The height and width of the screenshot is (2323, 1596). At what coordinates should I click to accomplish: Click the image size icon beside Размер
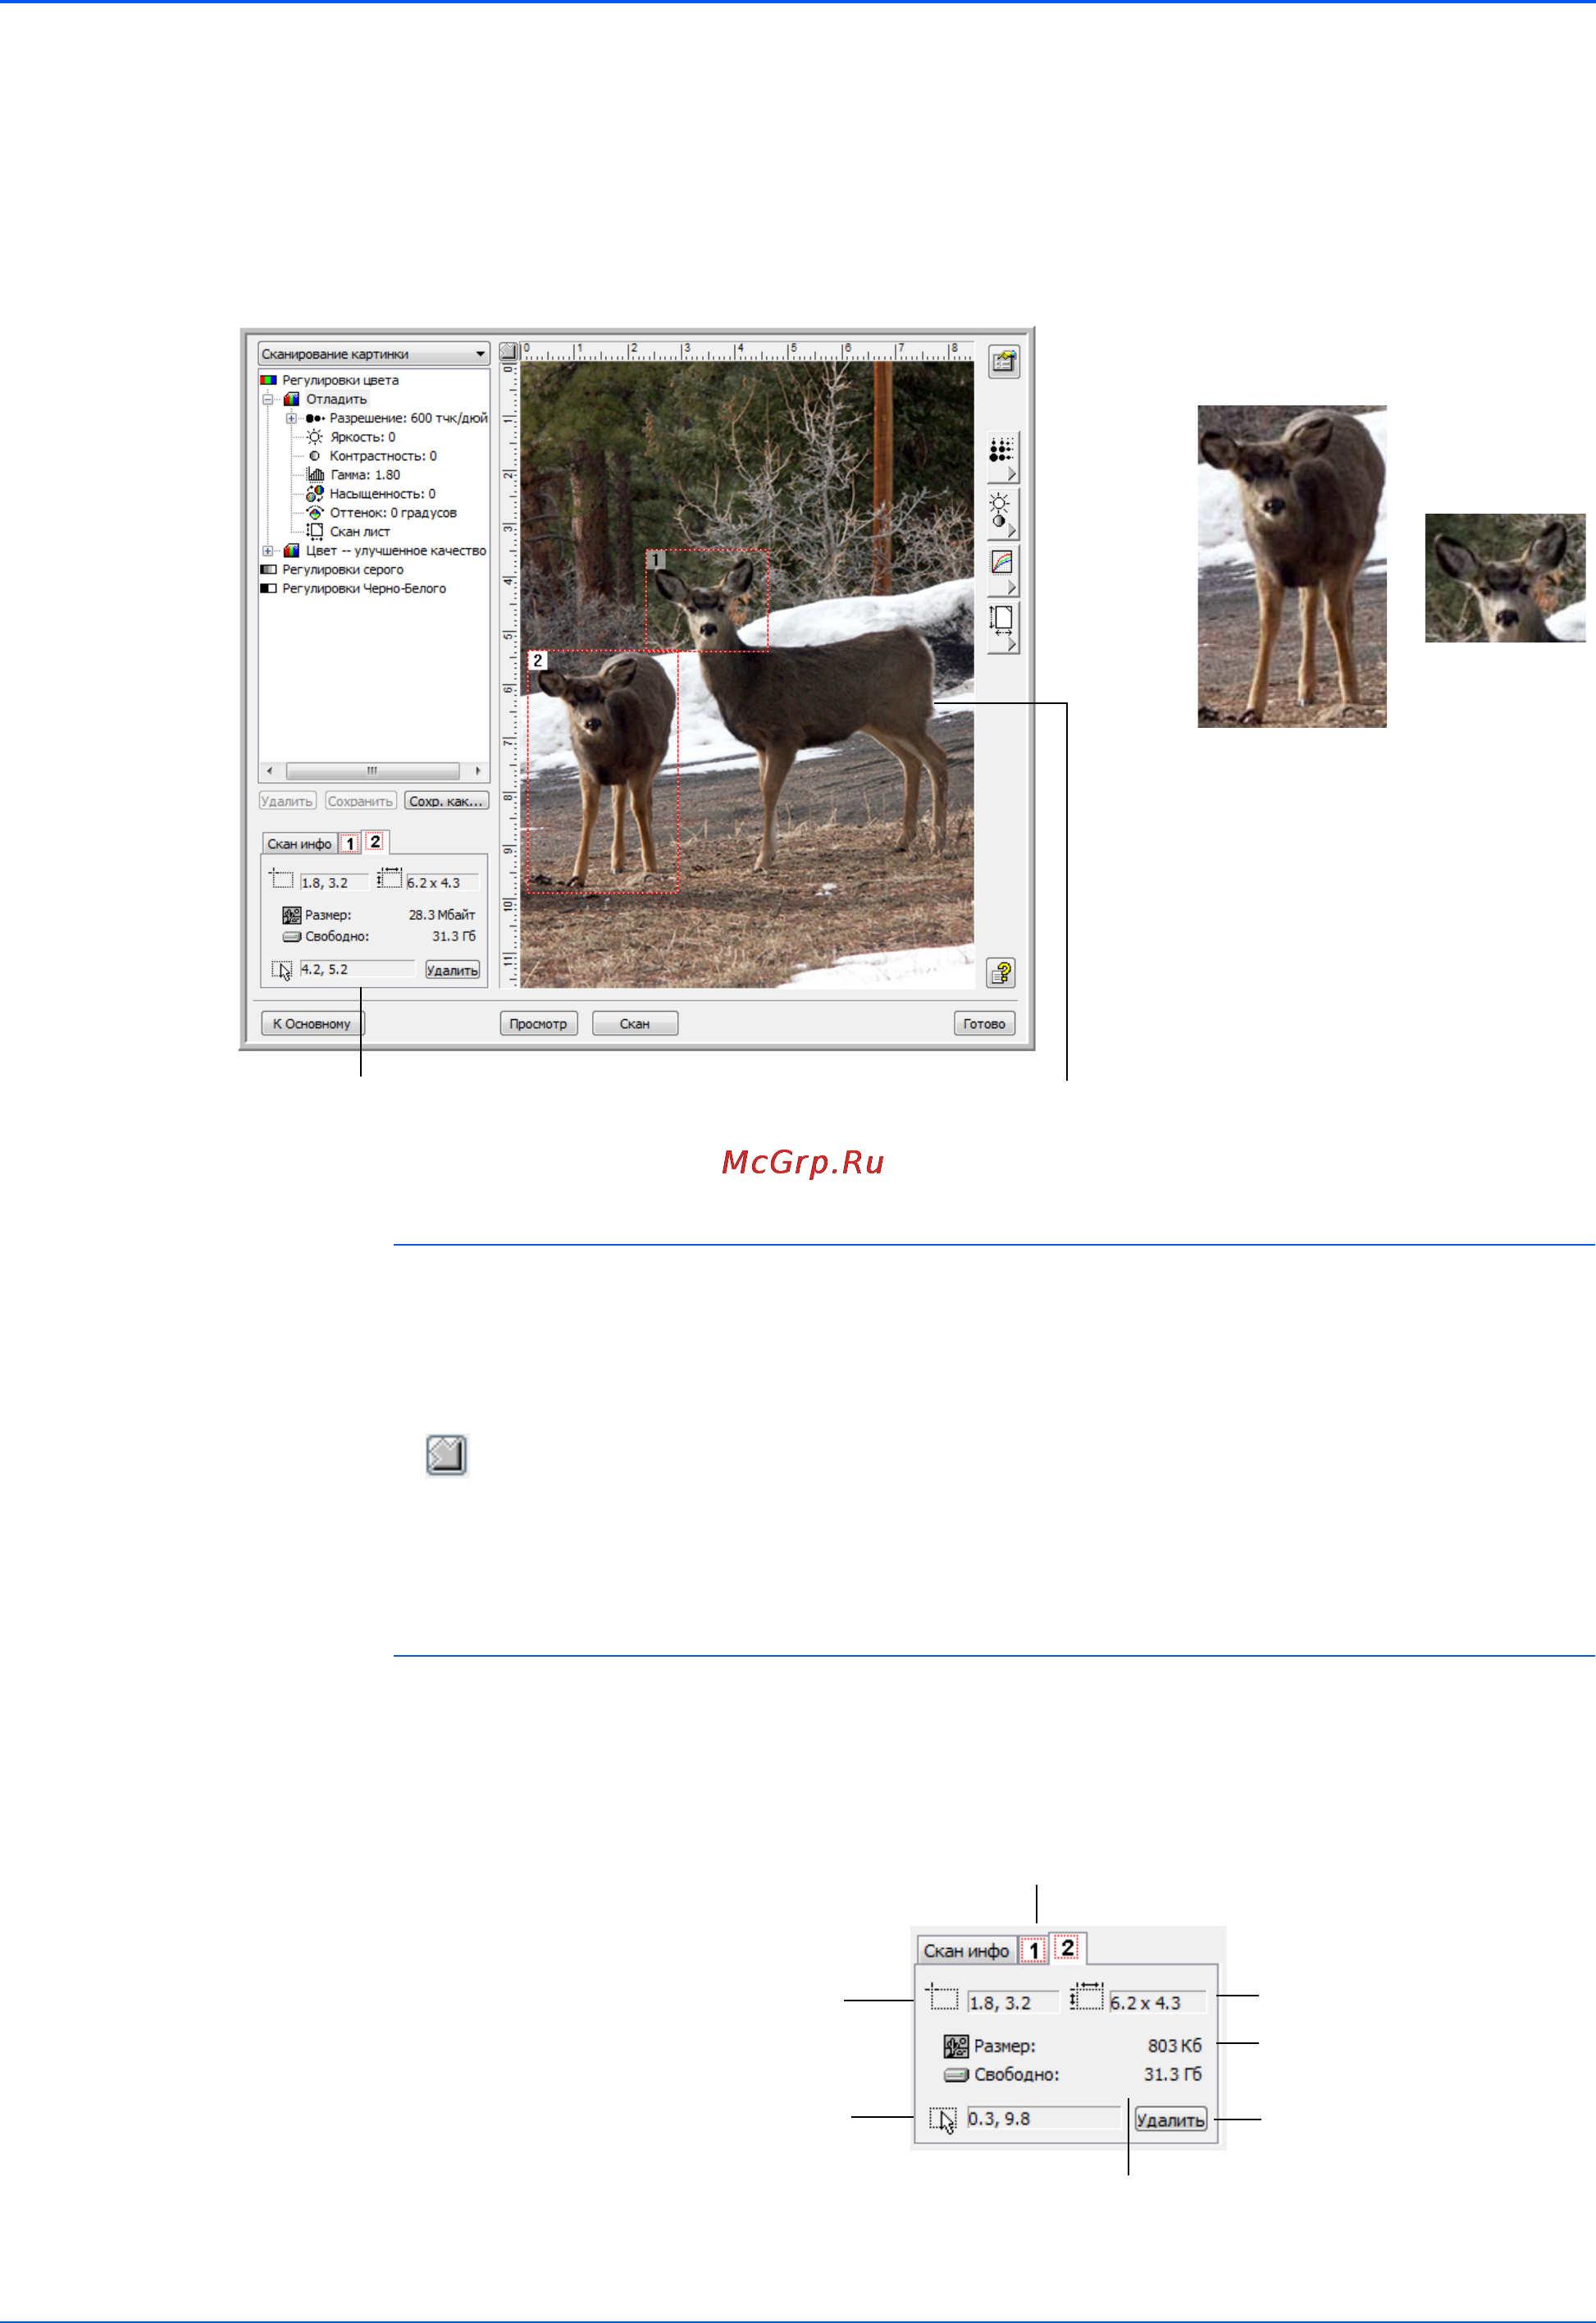(291, 916)
